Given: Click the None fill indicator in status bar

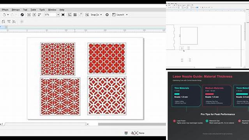Looking at the screenshot, I should 141,133.
